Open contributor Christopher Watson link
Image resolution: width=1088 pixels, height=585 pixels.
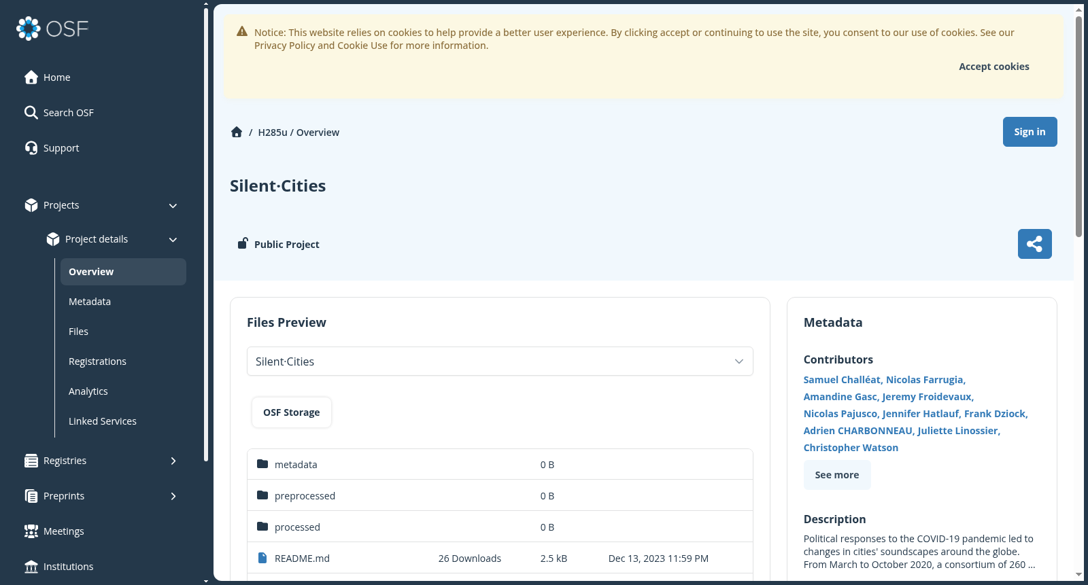click(851, 448)
